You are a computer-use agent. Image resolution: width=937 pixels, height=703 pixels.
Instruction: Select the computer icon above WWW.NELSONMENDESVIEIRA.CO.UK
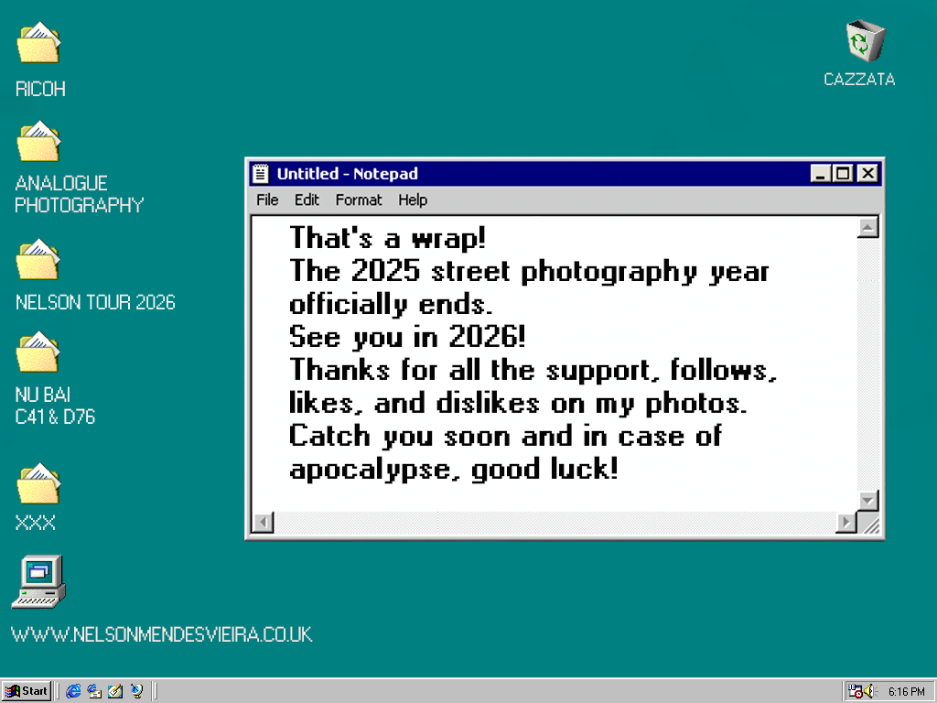point(38,581)
